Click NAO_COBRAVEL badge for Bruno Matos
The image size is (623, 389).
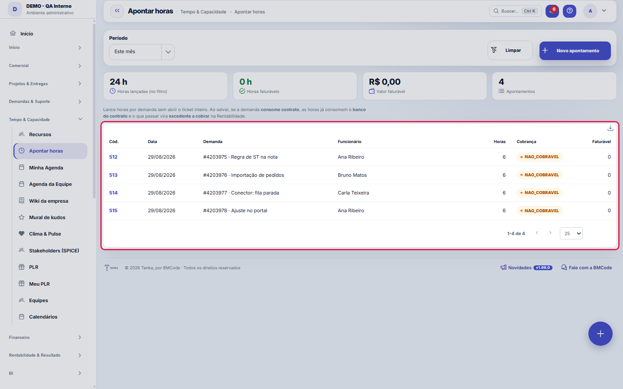point(540,175)
